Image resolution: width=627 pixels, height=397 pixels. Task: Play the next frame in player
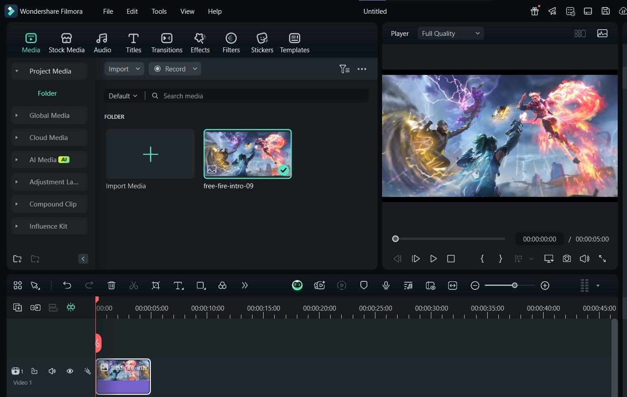coord(416,258)
